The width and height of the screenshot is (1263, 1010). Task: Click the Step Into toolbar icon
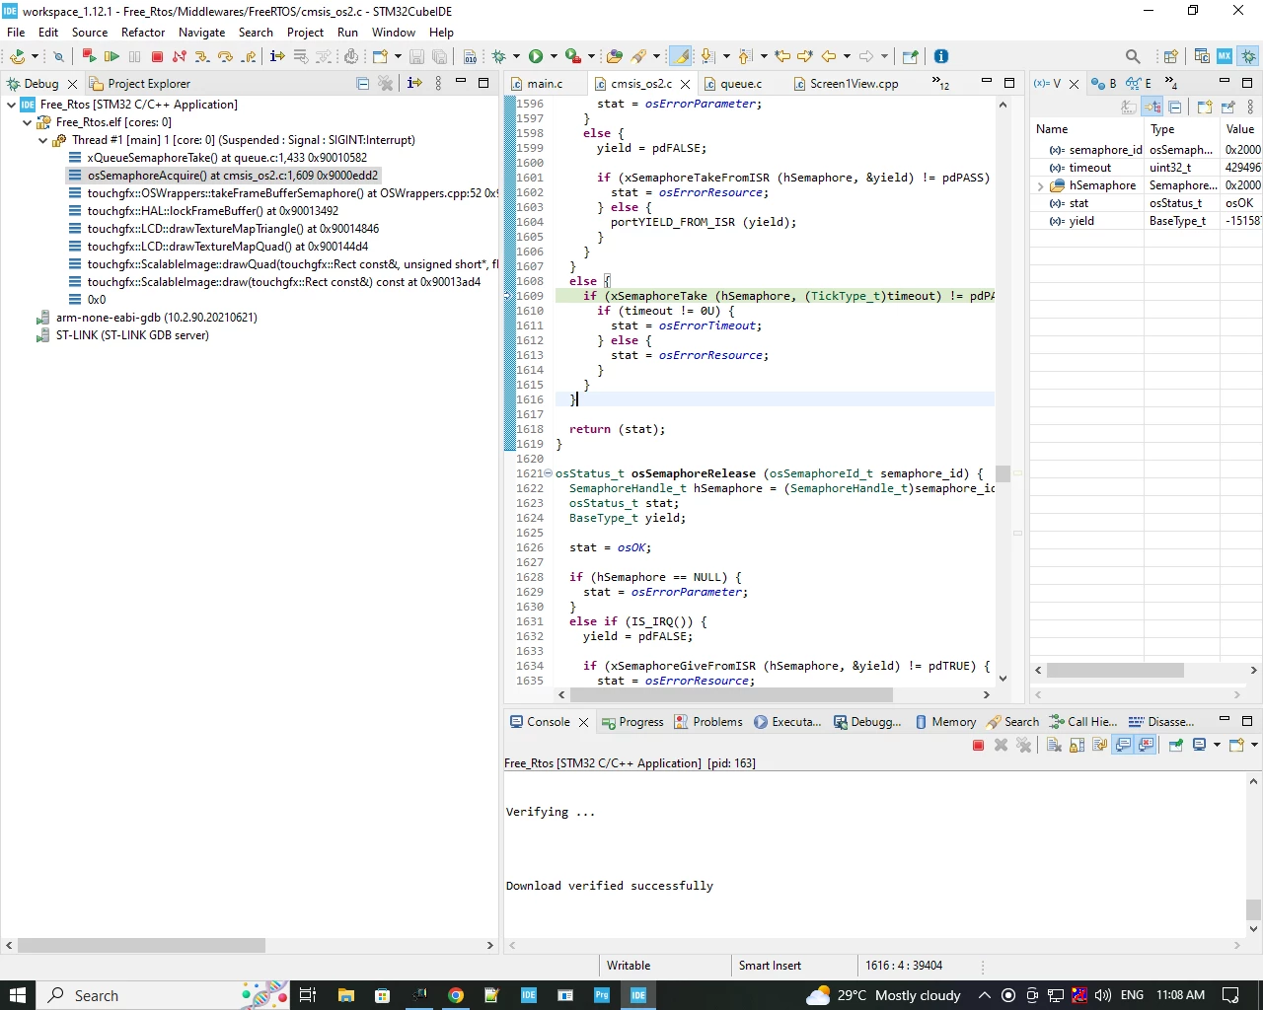tap(202, 56)
